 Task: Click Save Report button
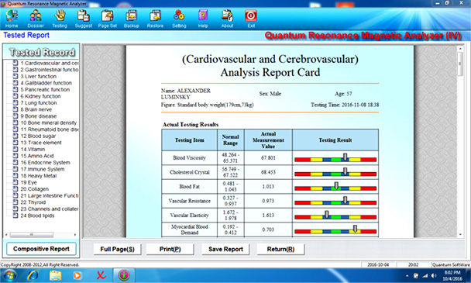click(225, 250)
